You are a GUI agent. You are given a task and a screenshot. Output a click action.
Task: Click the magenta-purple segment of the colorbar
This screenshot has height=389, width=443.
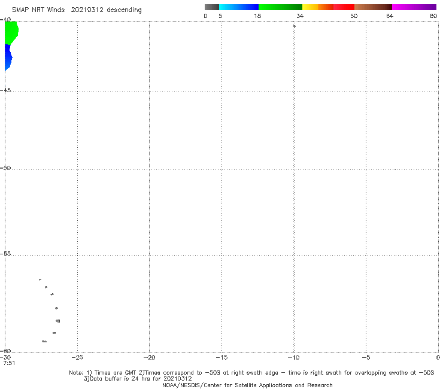tap(414, 7)
